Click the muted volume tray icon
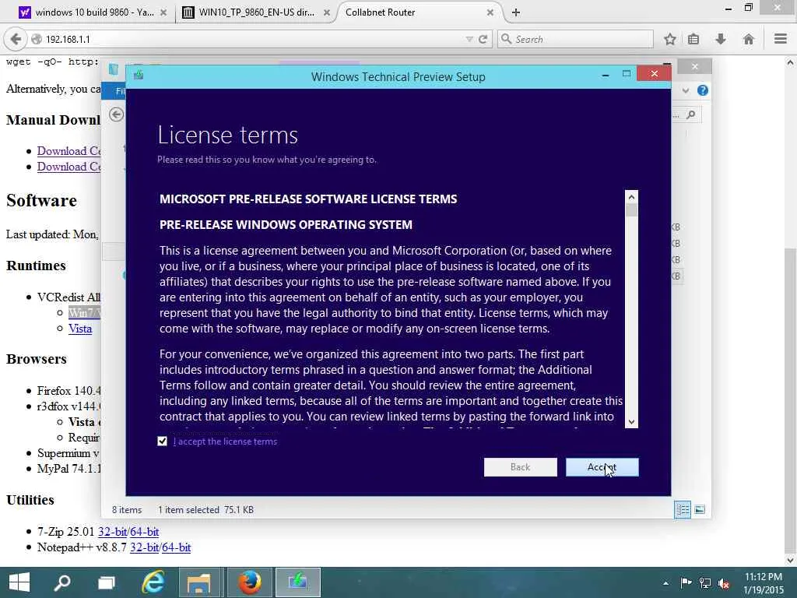Viewport: 797px width, 598px height. pos(724,583)
